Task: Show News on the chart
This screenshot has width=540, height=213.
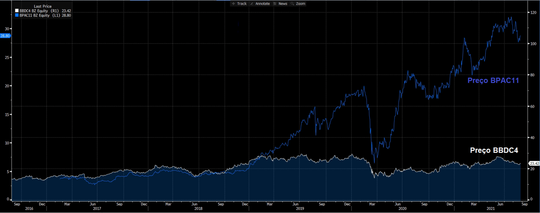Action: coord(280,4)
